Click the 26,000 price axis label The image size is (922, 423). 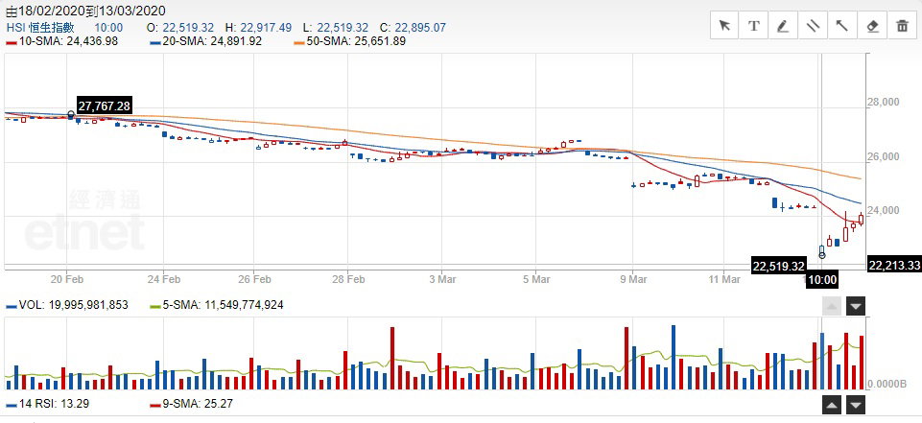[884, 157]
